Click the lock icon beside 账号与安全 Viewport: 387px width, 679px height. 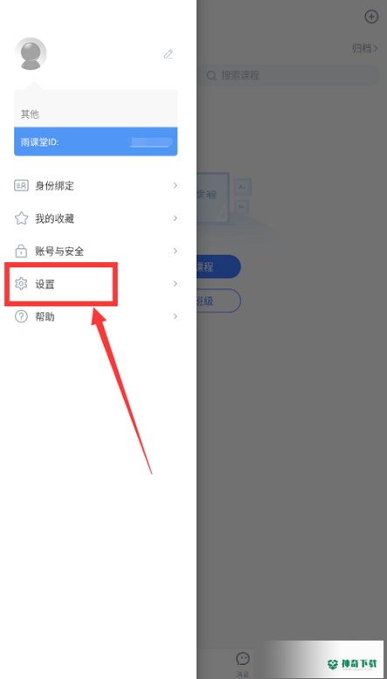coord(21,251)
